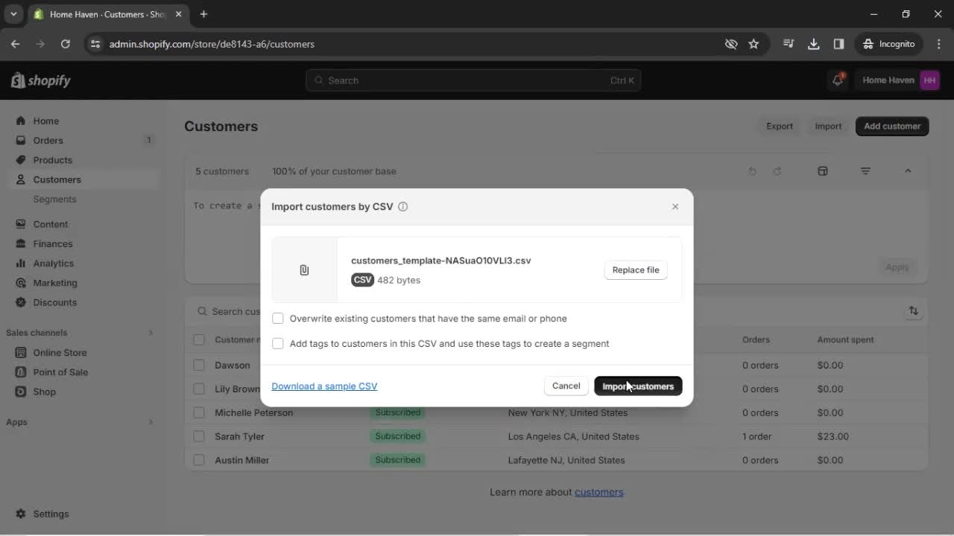Click the Home sidebar icon

[x=20, y=121]
